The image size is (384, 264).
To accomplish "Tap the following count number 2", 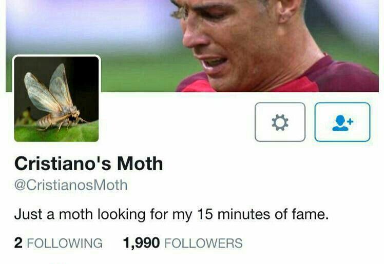I will click(x=18, y=243).
